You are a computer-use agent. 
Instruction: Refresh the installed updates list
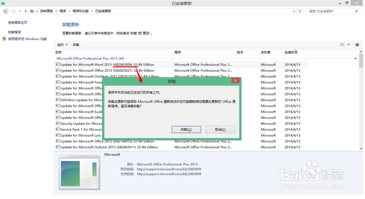[300, 11]
